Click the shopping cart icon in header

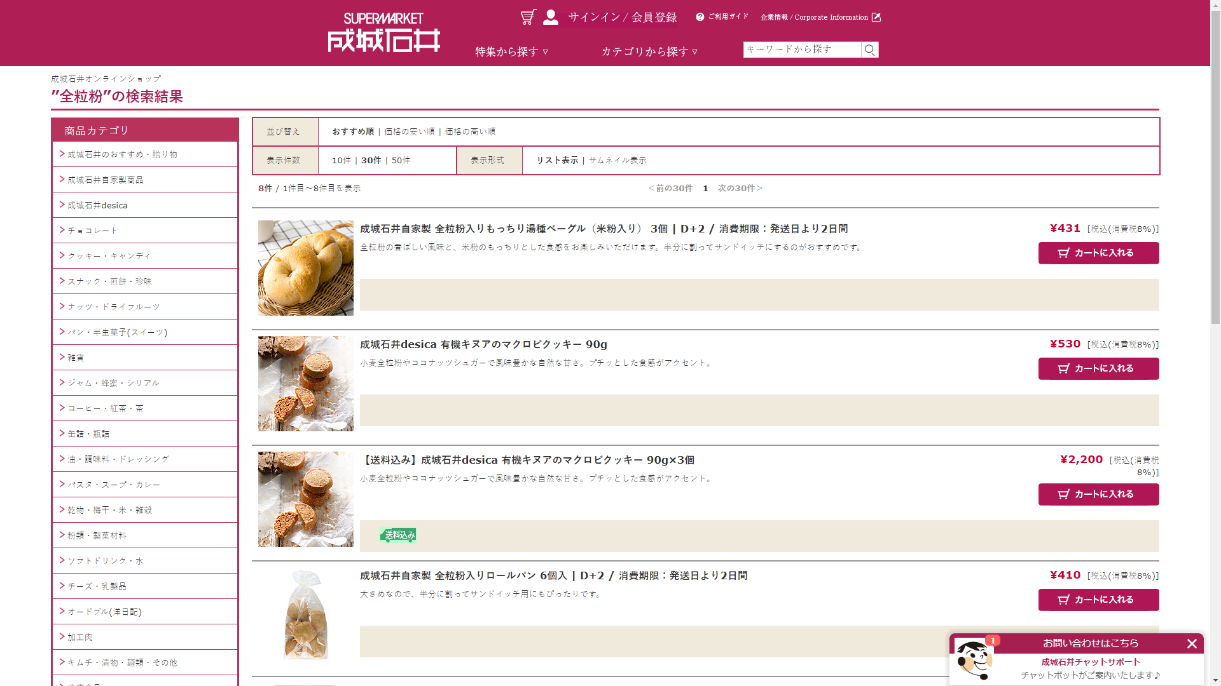point(528,17)
